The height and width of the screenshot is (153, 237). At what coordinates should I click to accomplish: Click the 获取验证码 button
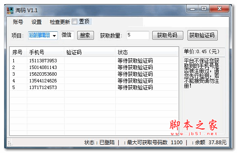coord(202,36)
